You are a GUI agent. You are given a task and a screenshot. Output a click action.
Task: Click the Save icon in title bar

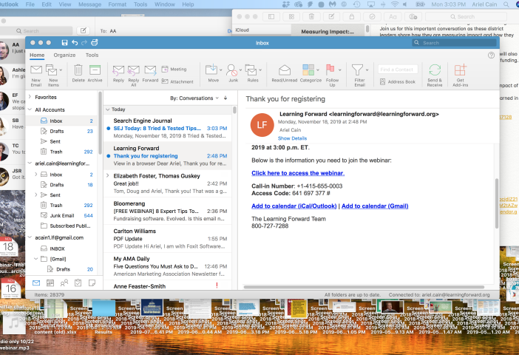[x=64, y=42]
